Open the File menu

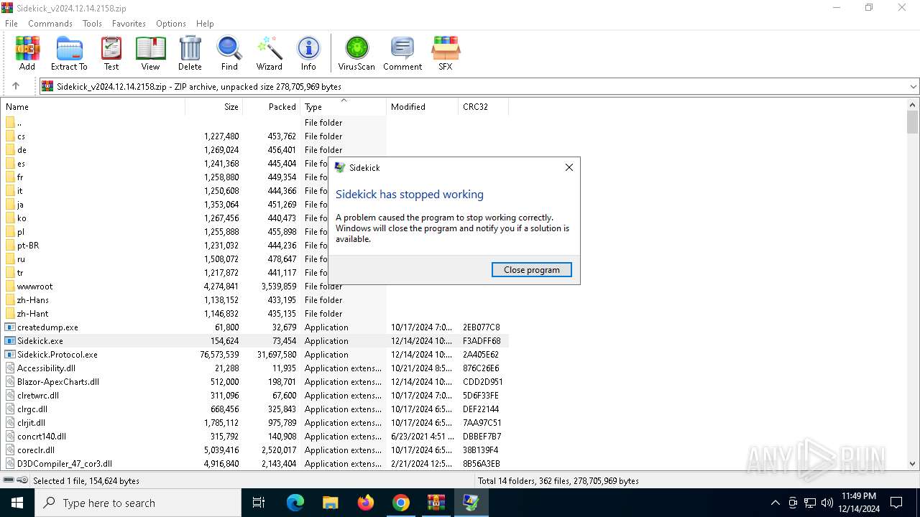11,23
